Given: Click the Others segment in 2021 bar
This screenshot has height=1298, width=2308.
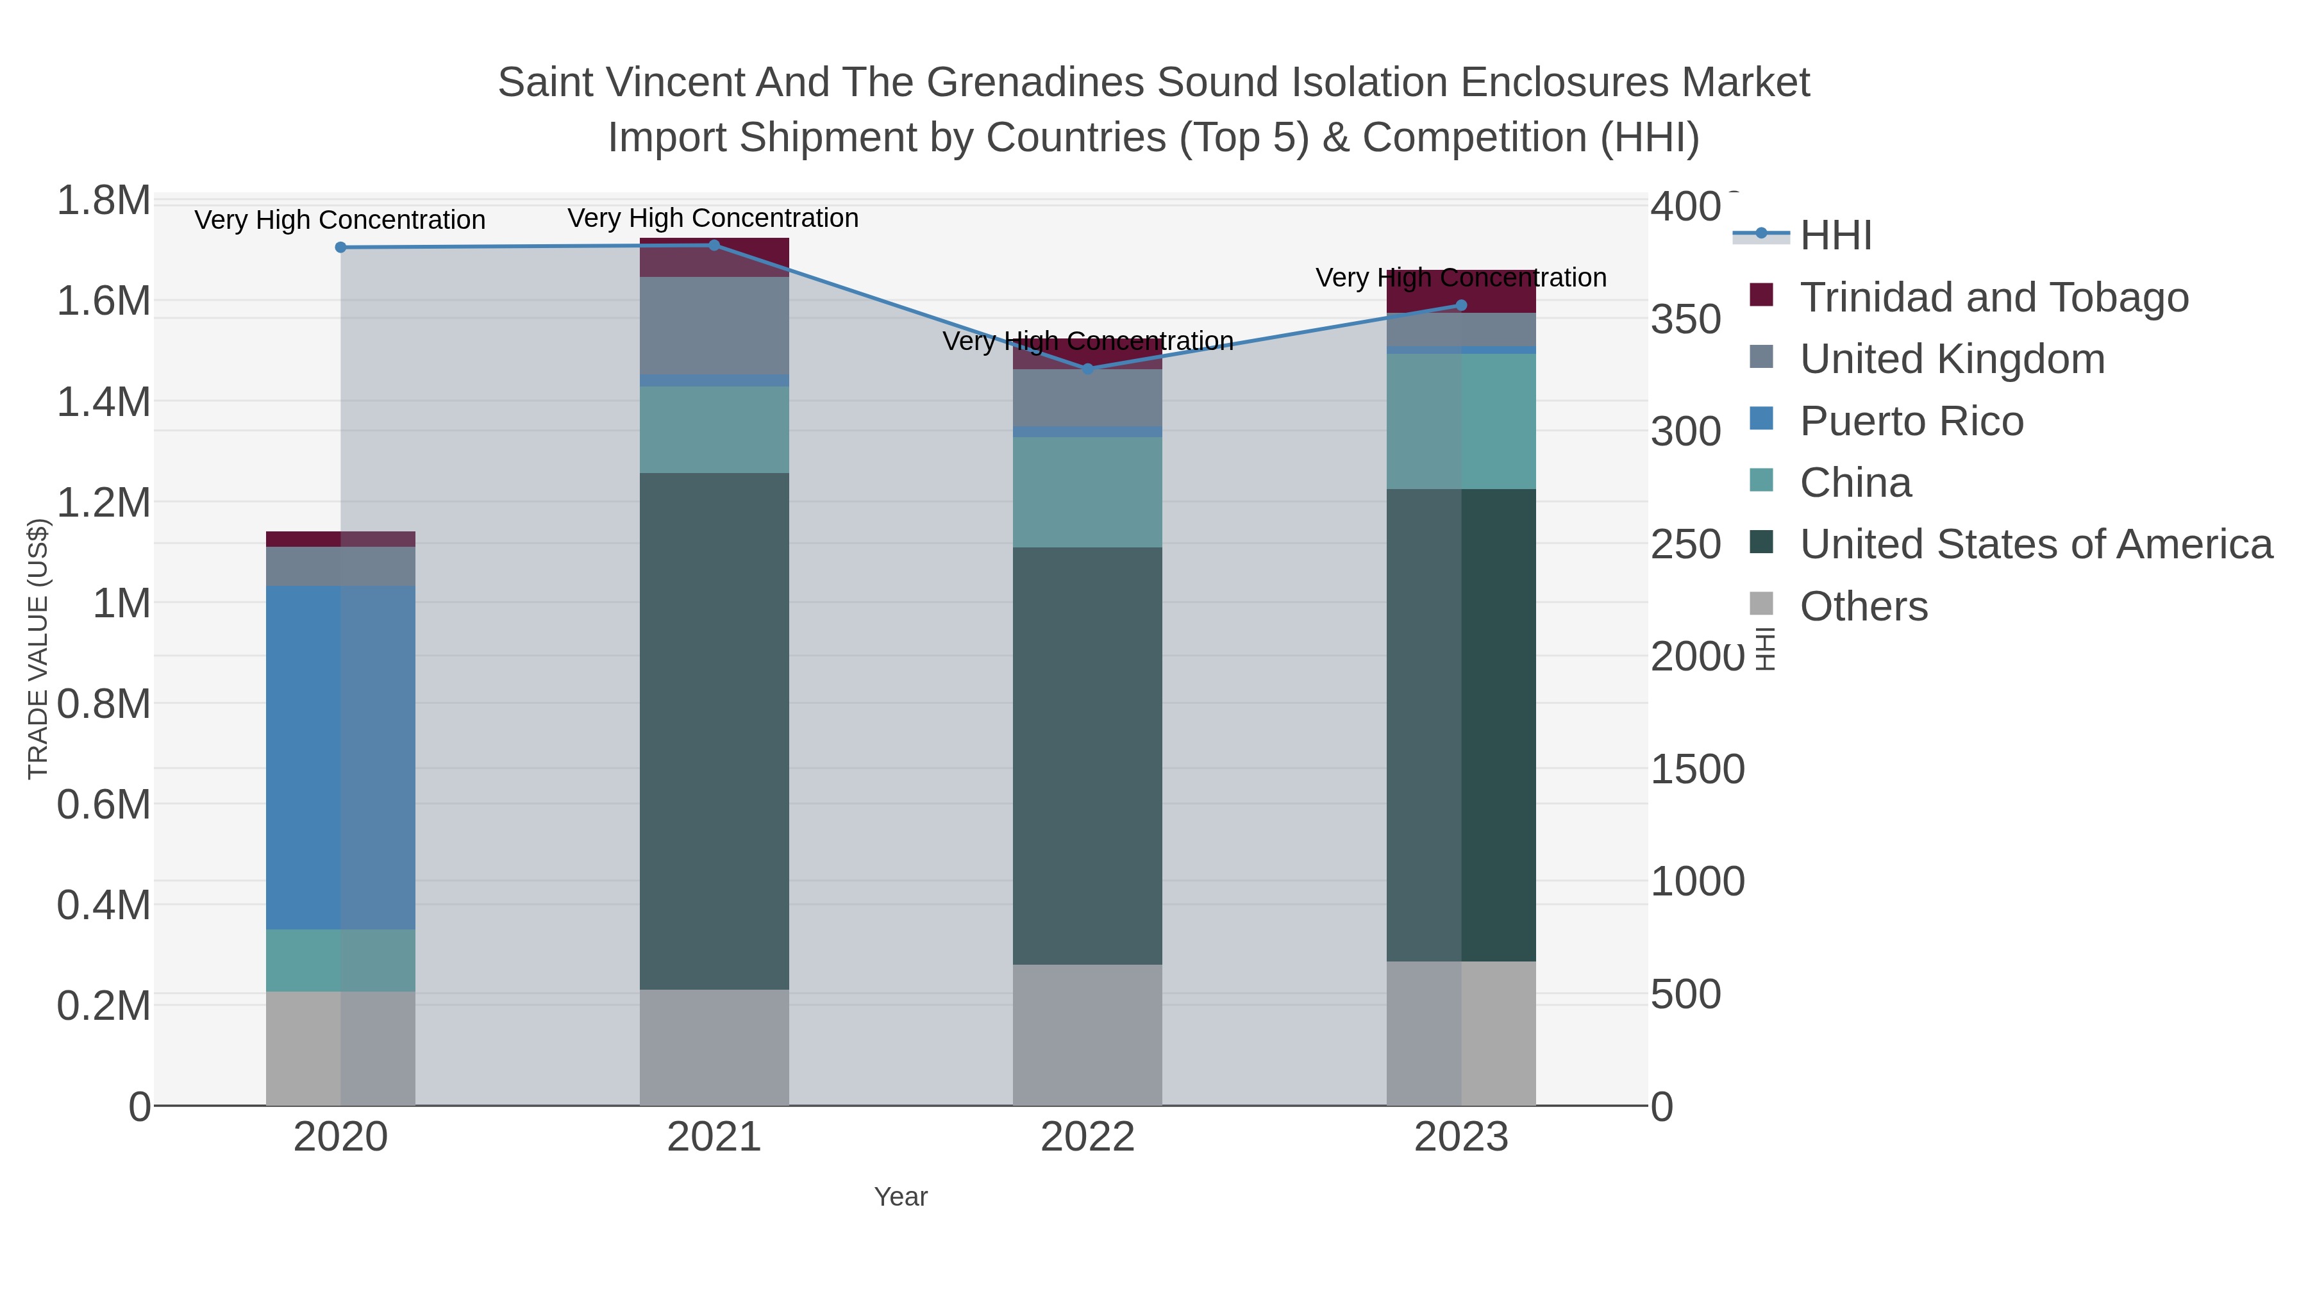Looking at the screenshot, I should coord(714,1048).
